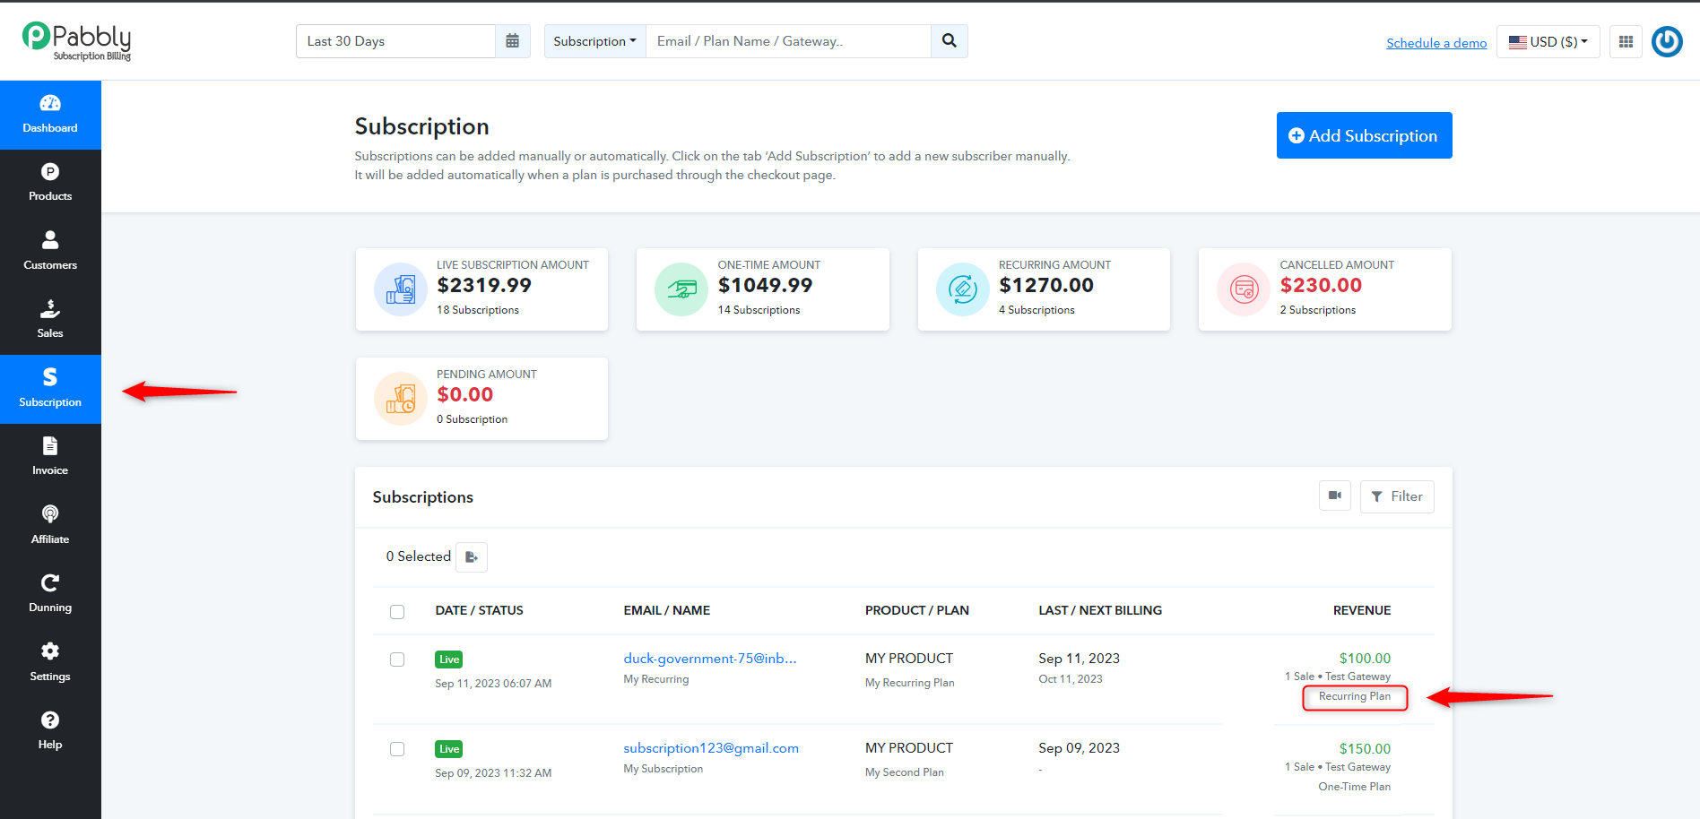Open the Last 30 Days date range field
The image size is (1700, 819).
(395, 41)
